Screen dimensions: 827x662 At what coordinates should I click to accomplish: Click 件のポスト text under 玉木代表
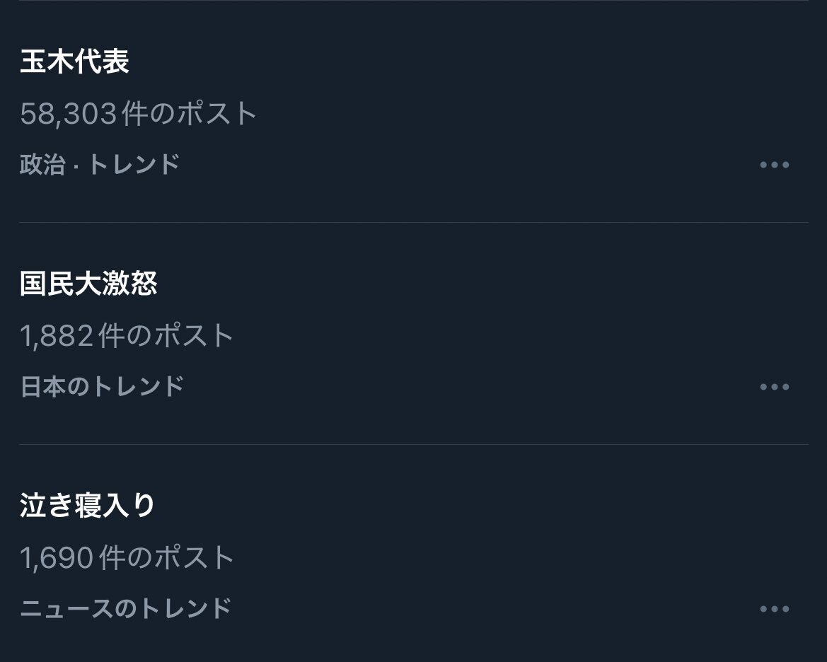[190, 114]
